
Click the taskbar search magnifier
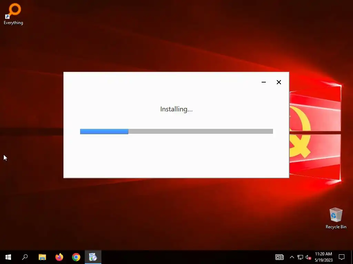[25, 257]
